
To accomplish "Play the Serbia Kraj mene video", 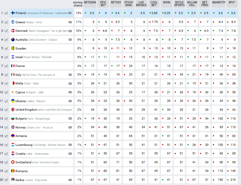I will pyautogui.click(x=70, y=180).
